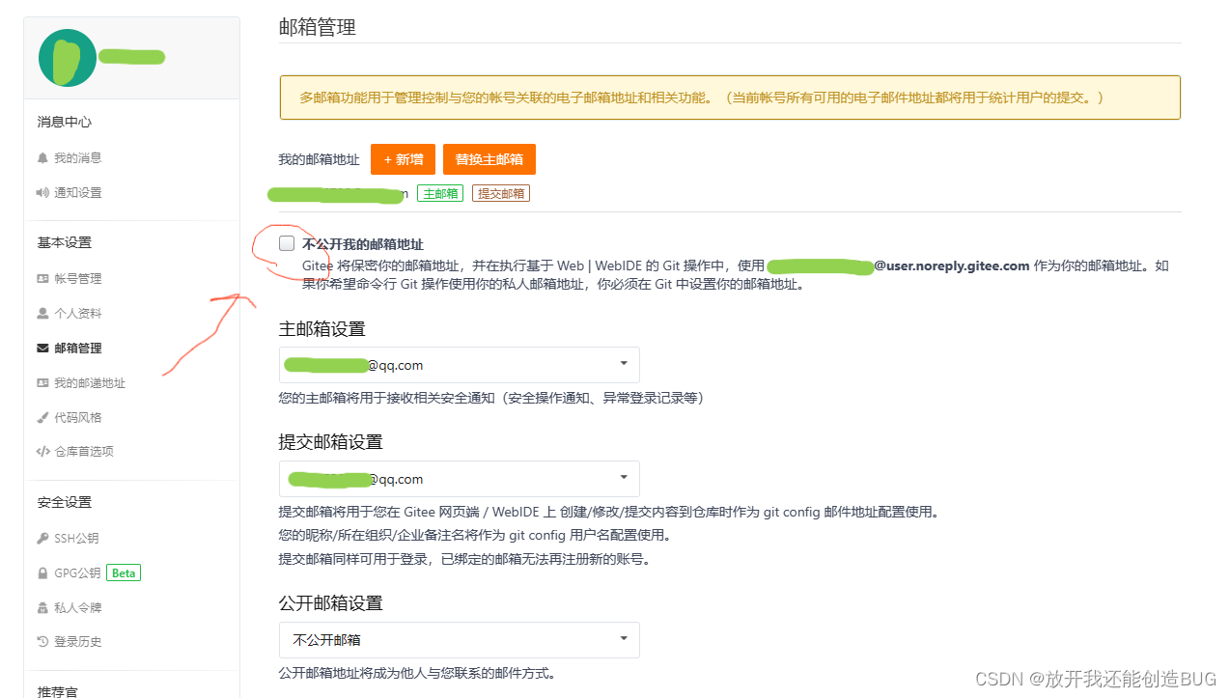
Task: Click the yellow multi-email info notice
Action: tap(730, 98)
